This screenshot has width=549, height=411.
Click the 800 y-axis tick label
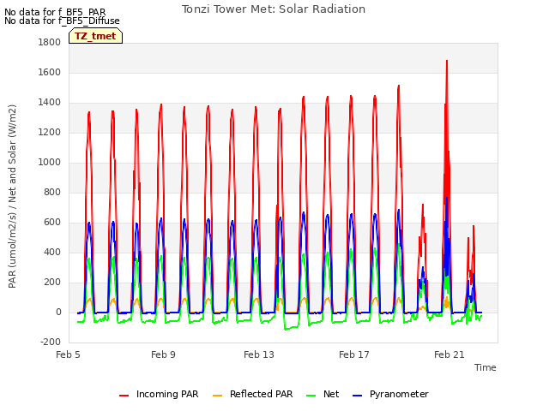[x=52, y=192]
